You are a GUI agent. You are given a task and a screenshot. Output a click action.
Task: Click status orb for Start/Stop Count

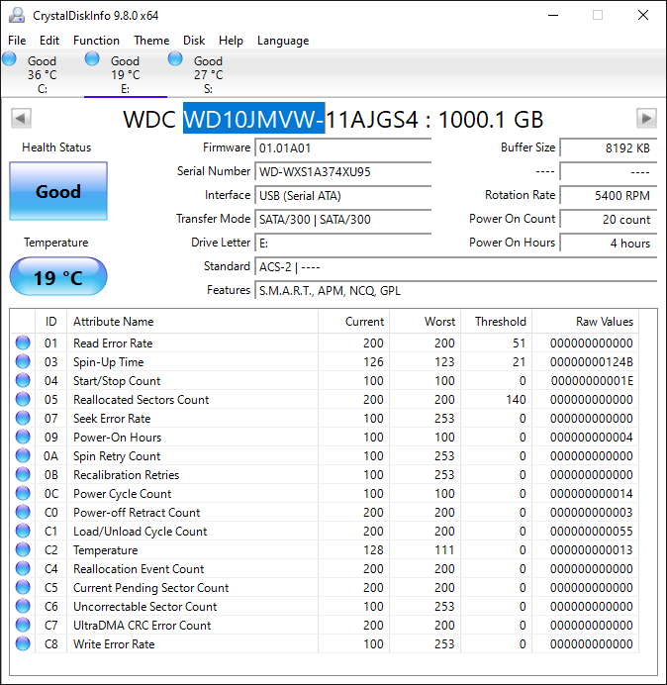coord(23,380)
